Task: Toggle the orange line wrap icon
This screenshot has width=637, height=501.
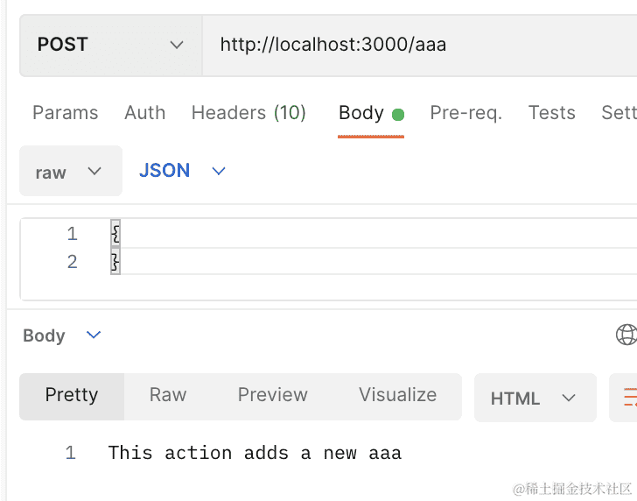Action: tap(628, 399)
